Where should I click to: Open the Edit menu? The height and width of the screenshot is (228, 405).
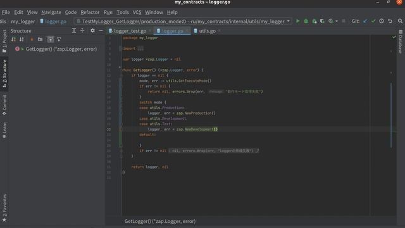tap(18, 12)
